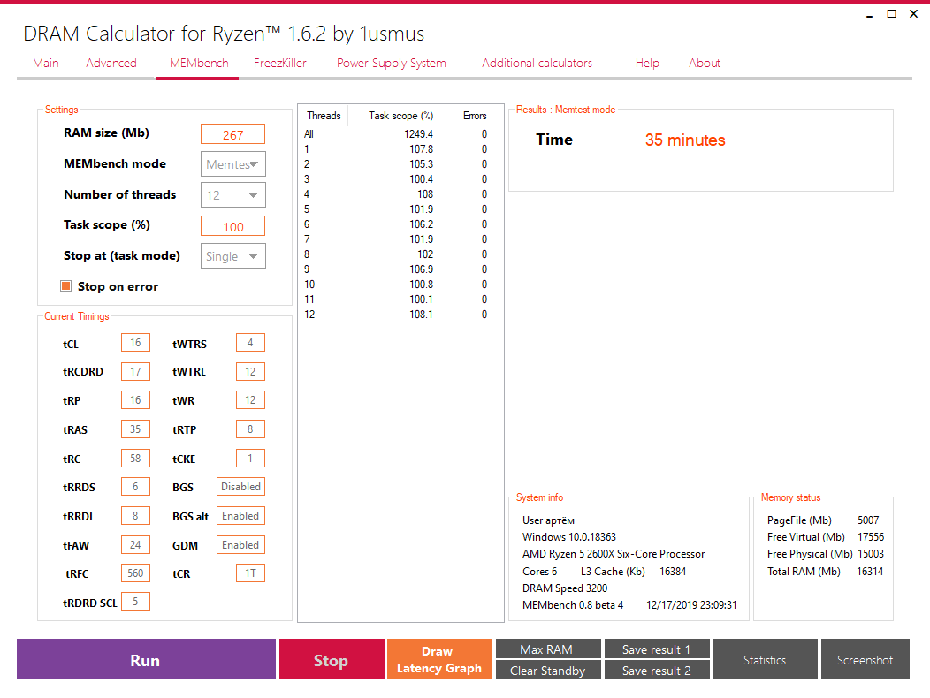Select thread 4 row showing 108
This screenshot has height=698, width=930.
[397, 193]
